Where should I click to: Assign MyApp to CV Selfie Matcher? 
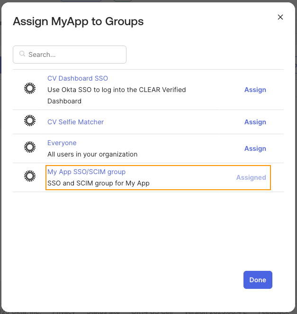point(255,122)
